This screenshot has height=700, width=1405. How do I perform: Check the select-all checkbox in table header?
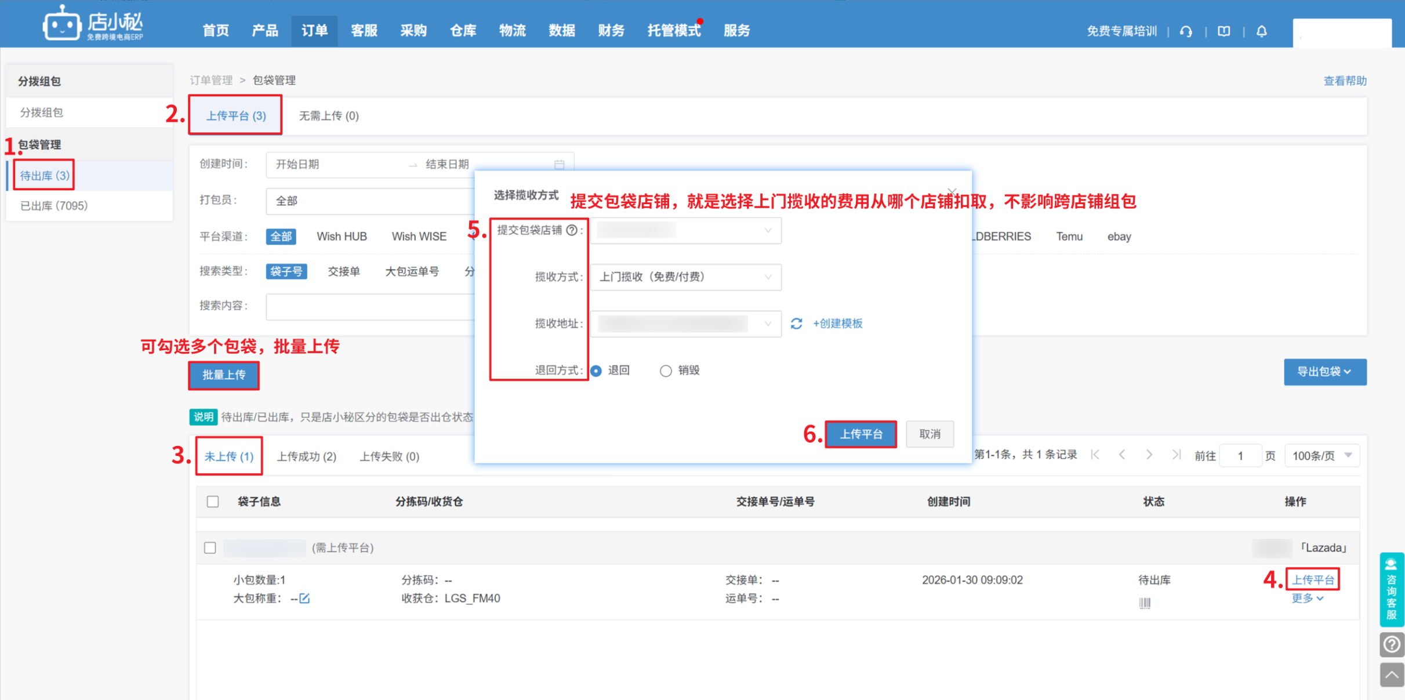pos(213,502)
